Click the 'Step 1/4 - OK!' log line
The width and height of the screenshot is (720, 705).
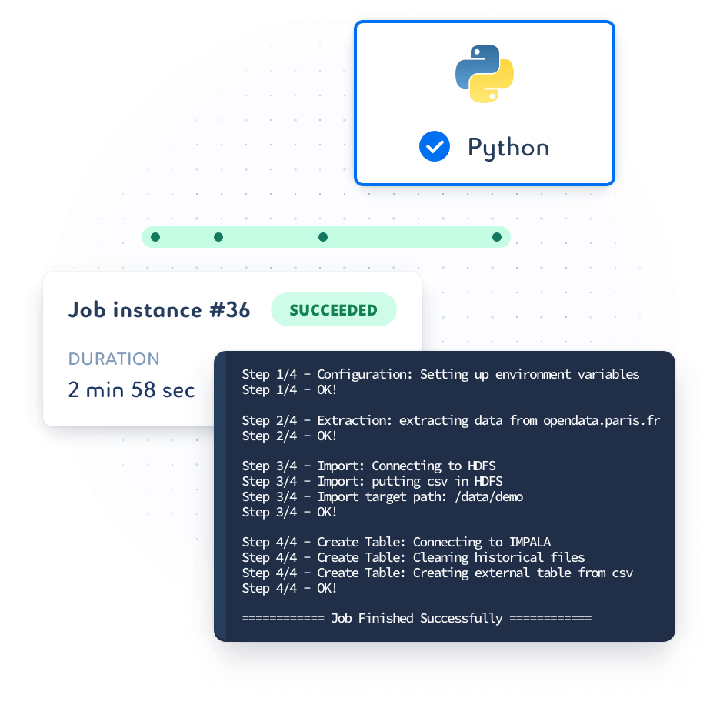(x=290, y=389)
